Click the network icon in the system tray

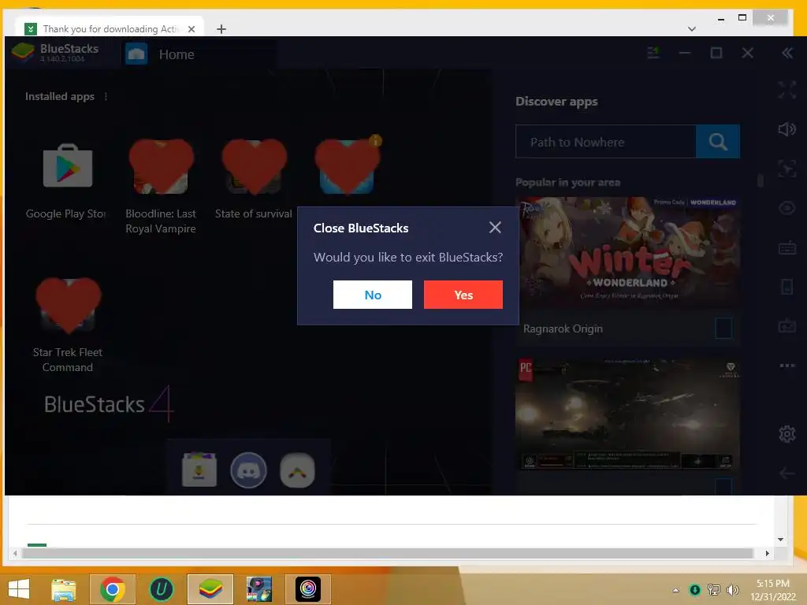pyautogui.click(x=714, y=590)
